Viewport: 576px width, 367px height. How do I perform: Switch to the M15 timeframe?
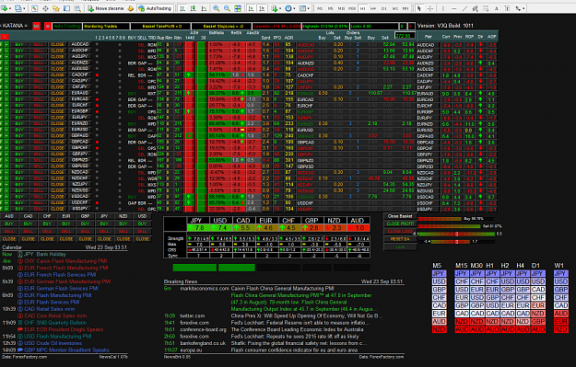click(x=341, y=8)
